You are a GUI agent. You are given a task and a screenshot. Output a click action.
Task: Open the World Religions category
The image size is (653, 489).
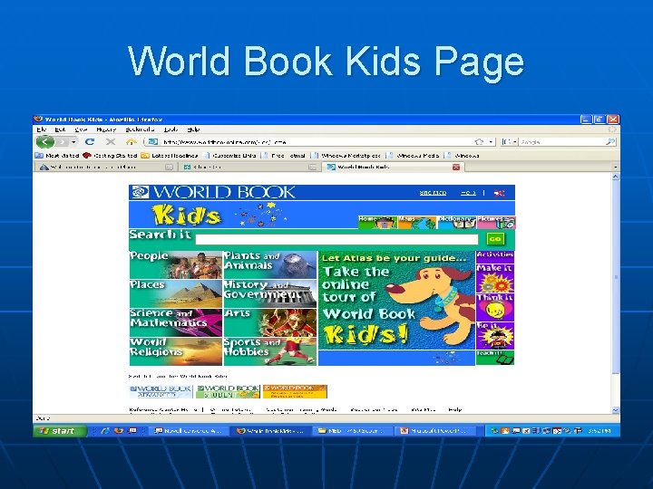(175, 351)
